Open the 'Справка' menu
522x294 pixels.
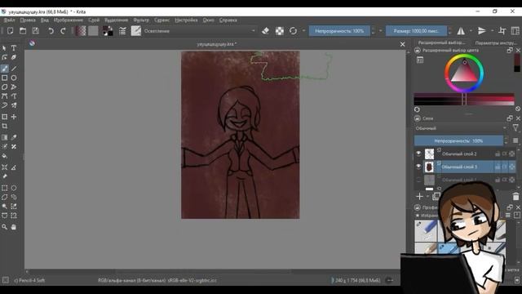pyautogui.click(x=228, y=20)
